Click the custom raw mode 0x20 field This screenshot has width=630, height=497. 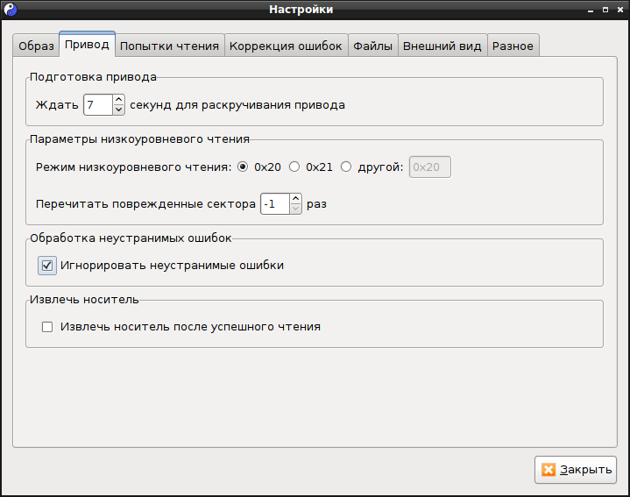click(430, 167)
